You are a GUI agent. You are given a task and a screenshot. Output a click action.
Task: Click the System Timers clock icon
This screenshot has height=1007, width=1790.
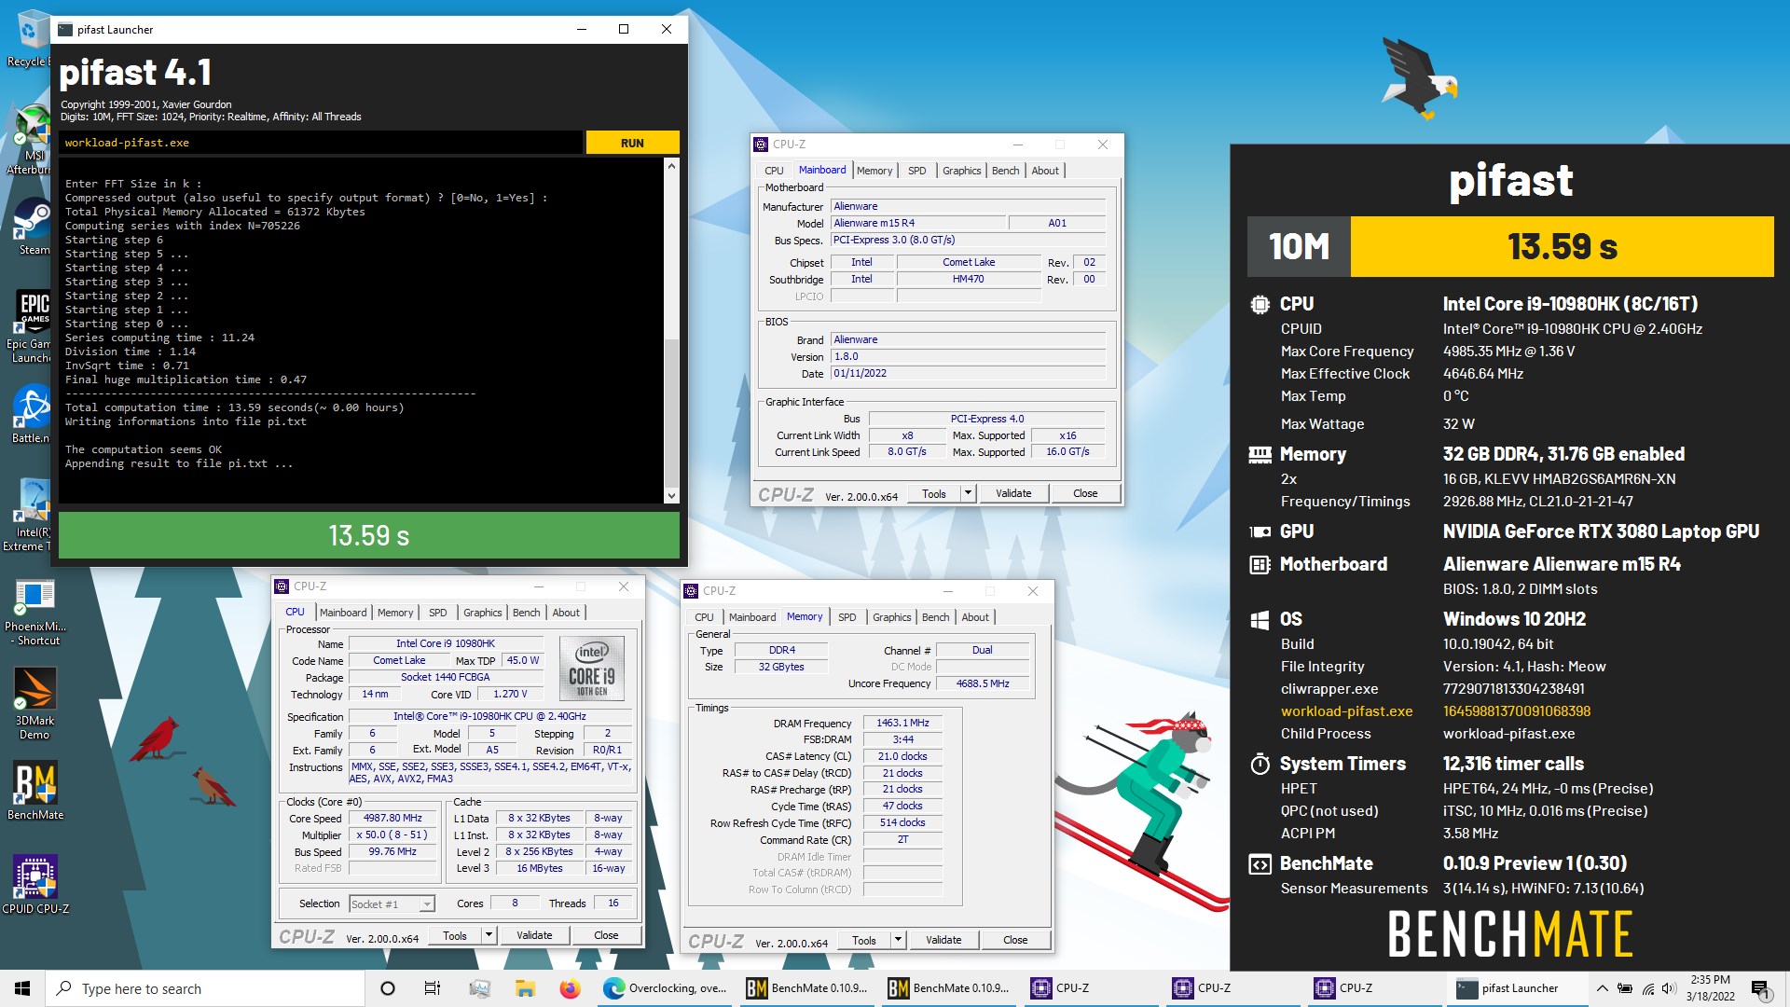tap(1260, 764)
